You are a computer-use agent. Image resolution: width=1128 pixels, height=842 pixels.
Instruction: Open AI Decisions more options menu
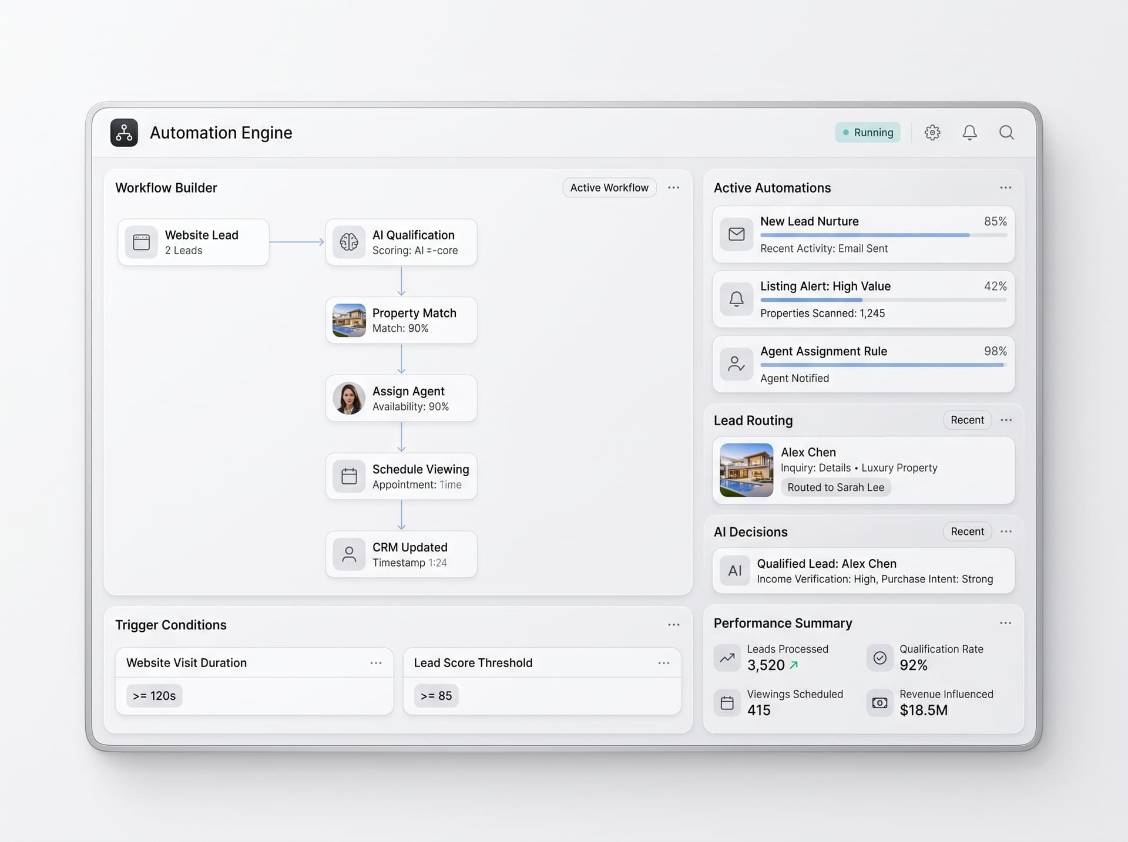pyautogui.click(x=1006, y=531)
